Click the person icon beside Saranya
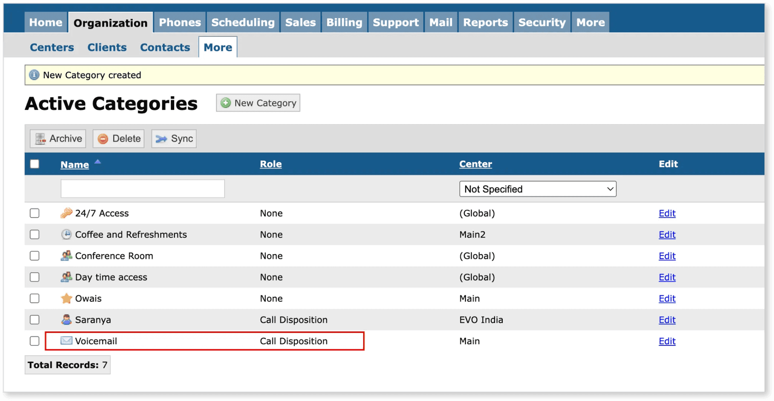Viewport: 774px width, 401px height. coord(66,320)
